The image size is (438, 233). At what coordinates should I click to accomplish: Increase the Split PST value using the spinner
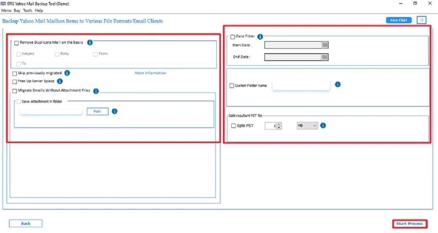(x=279, y=124)
